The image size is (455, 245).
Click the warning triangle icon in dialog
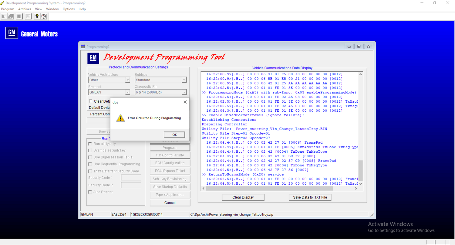120,118
